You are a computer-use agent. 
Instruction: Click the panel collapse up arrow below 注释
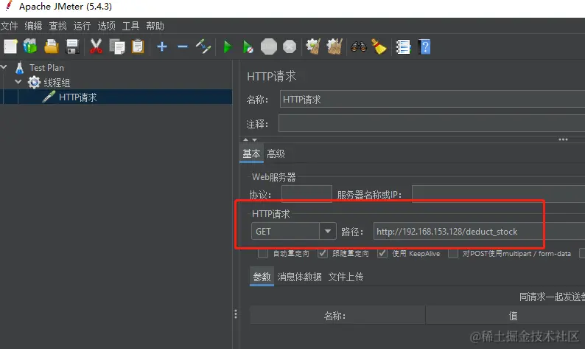click(245, 139)
